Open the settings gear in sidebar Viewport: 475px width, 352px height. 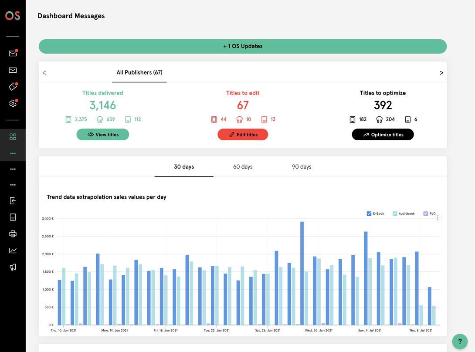pyautogui.click(x=13, y=104)
